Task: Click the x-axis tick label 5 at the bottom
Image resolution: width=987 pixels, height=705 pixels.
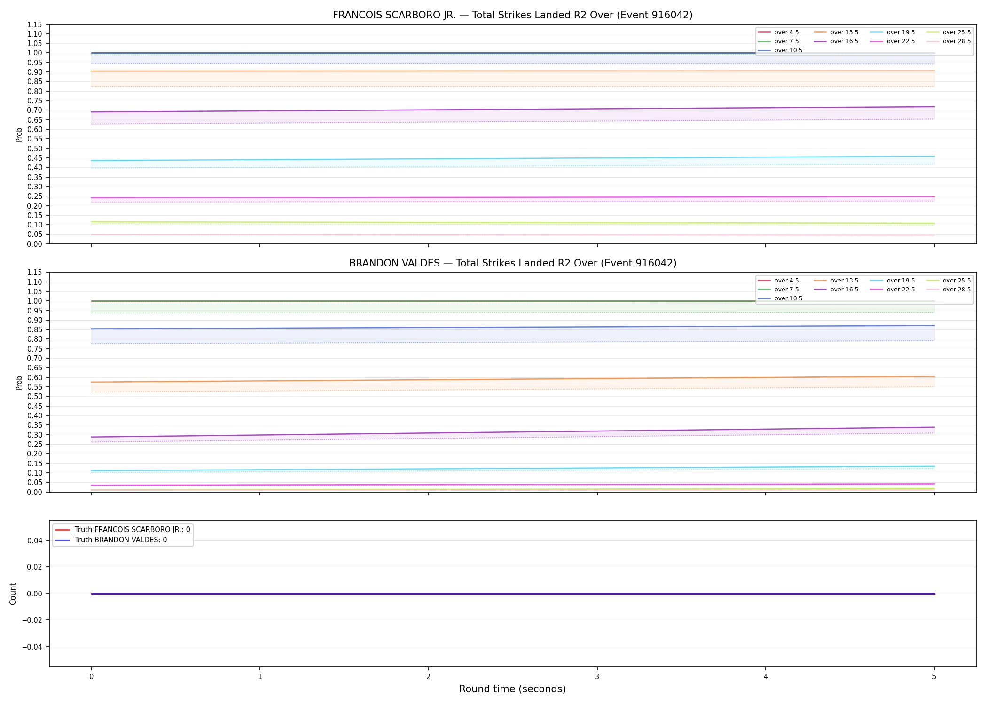Action: click(x=934, y=677)
